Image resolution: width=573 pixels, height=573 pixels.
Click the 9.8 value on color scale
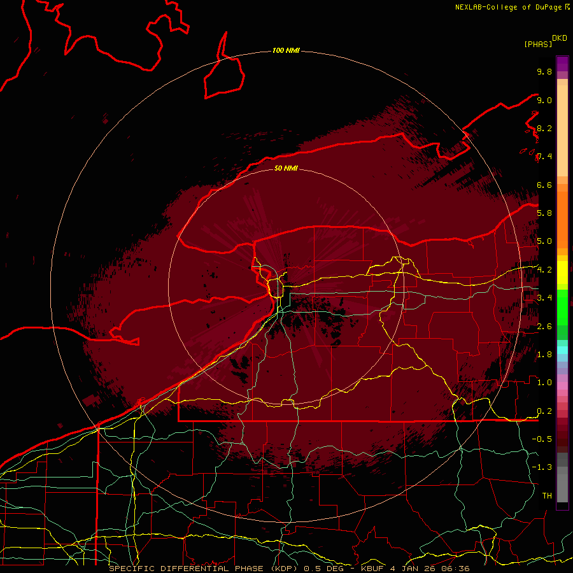click(544, 71)
